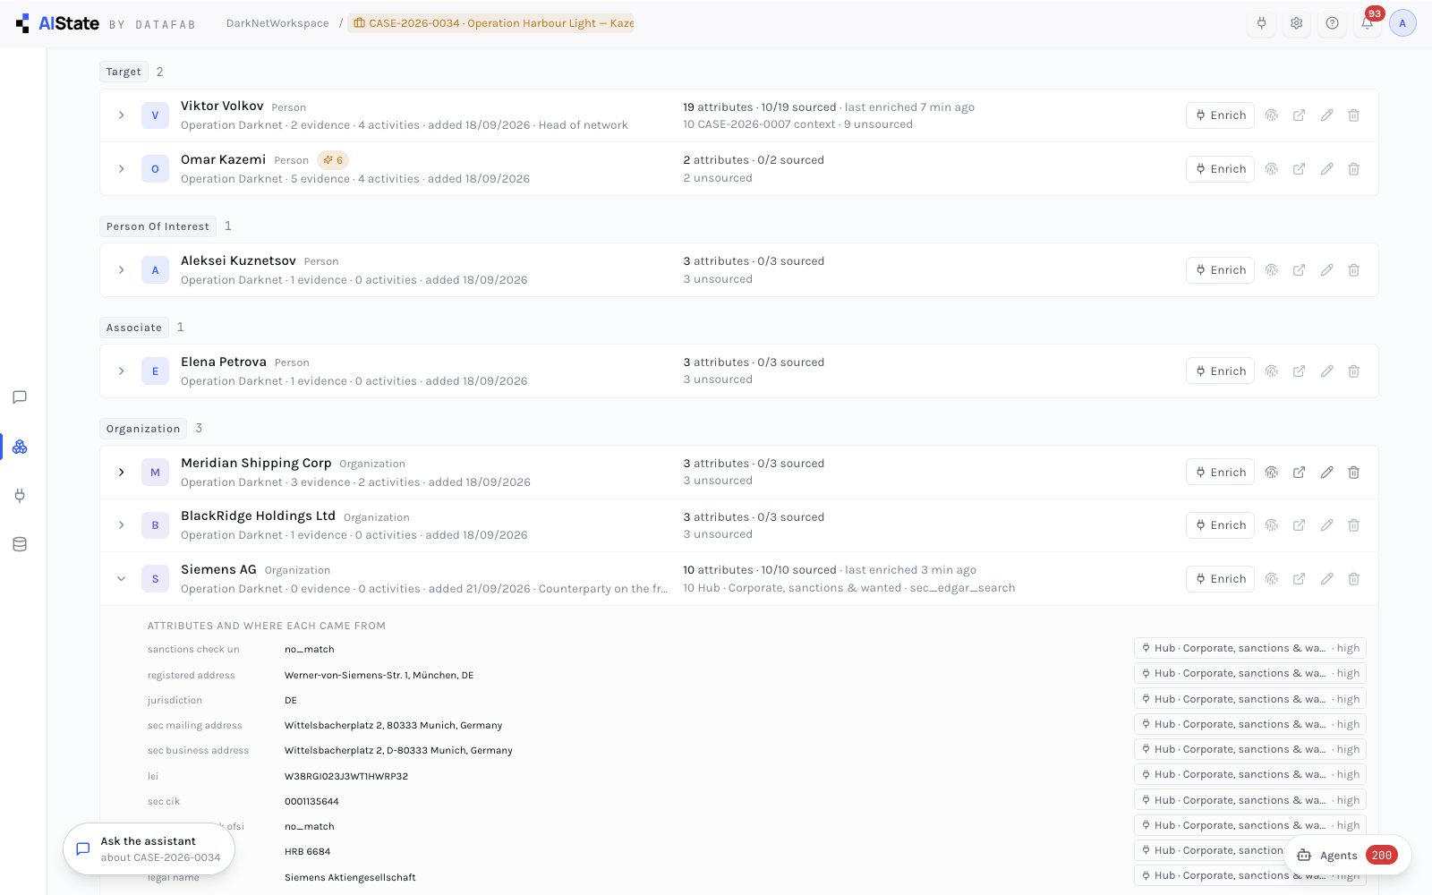This screenshot has width=1432, height=895.
Task: Select CASE-2026-0034 breadcrumb tab
Action: click(x=491, y=23)
